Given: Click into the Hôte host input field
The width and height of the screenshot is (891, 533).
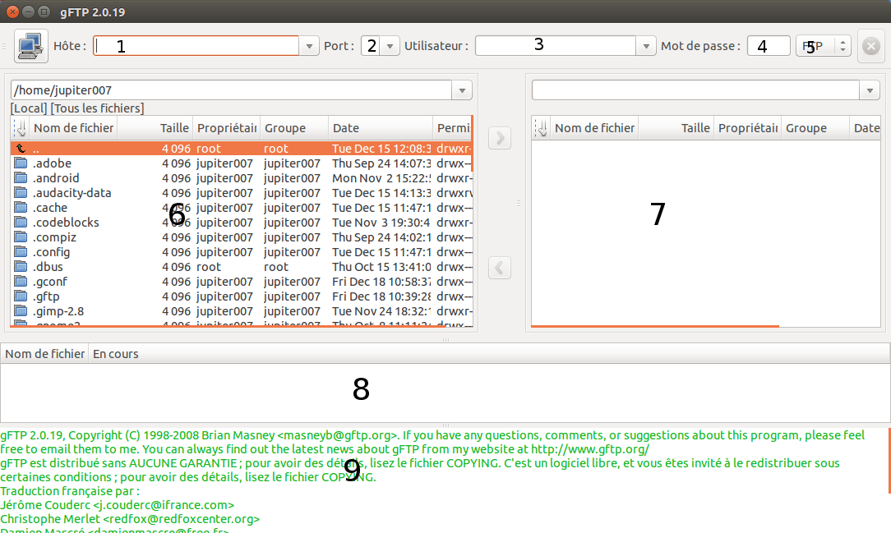Looking at the screenshot, I should 196,46.
